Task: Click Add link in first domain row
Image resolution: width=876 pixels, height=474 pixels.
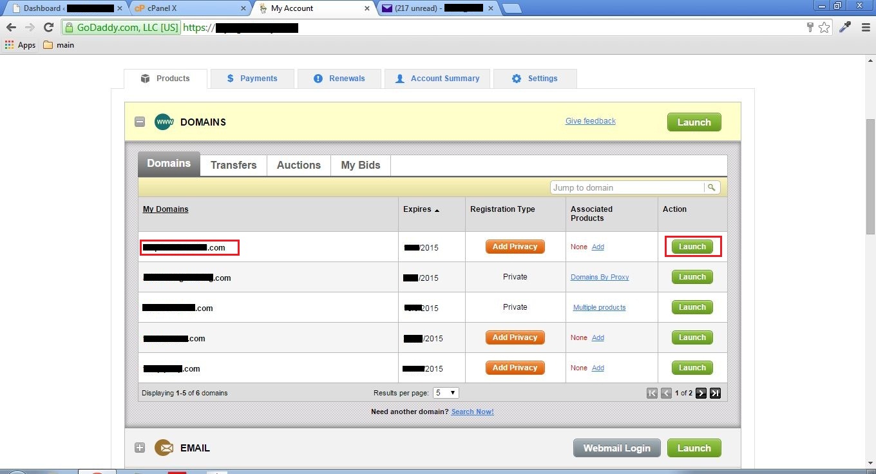Action: [x=598, y=247]
